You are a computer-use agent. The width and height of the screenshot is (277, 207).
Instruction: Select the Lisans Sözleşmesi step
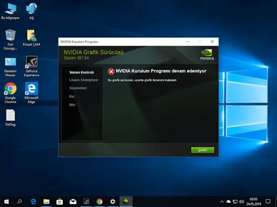coord(84,80)
